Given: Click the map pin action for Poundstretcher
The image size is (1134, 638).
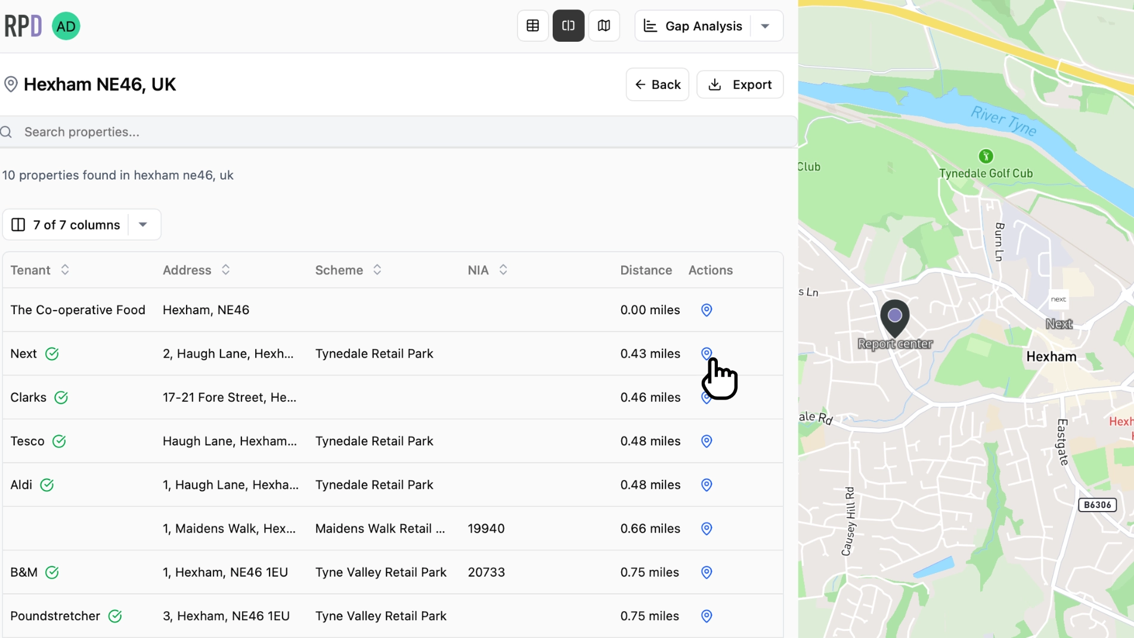Looking at the screenshot, I should click(x=705, y=616).
